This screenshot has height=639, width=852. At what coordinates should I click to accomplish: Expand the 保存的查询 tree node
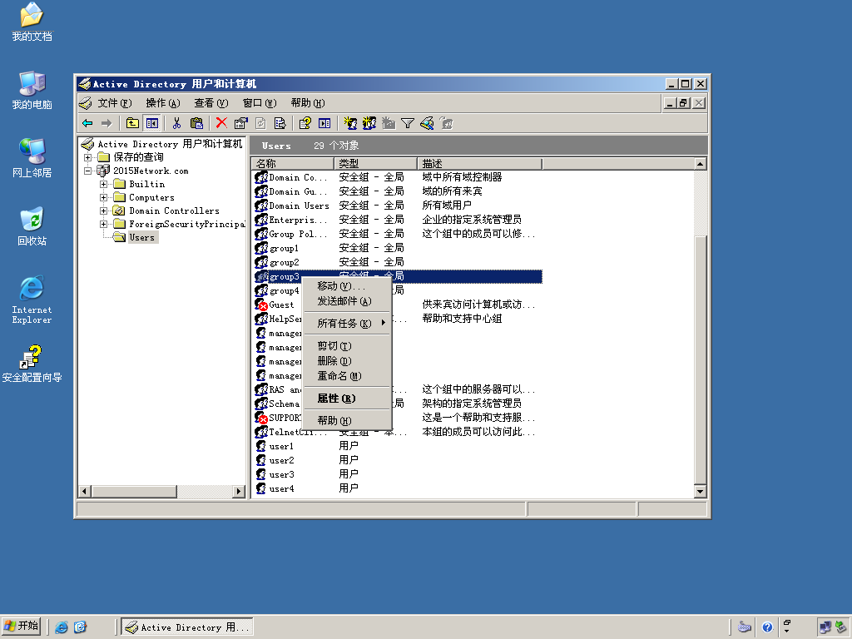point(87,157)
